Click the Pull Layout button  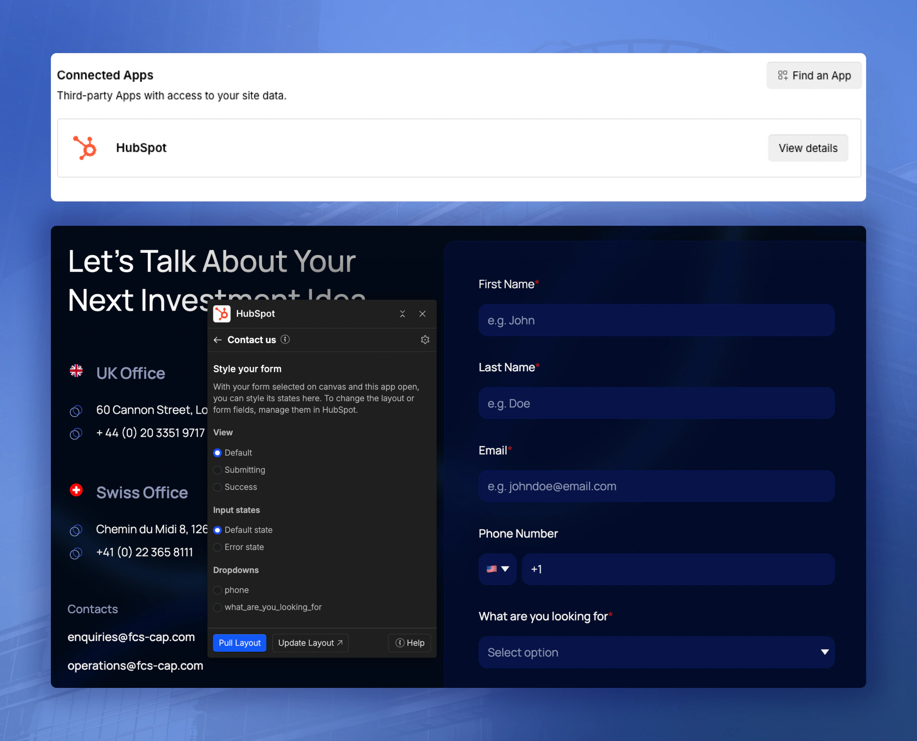coord(239,643)
